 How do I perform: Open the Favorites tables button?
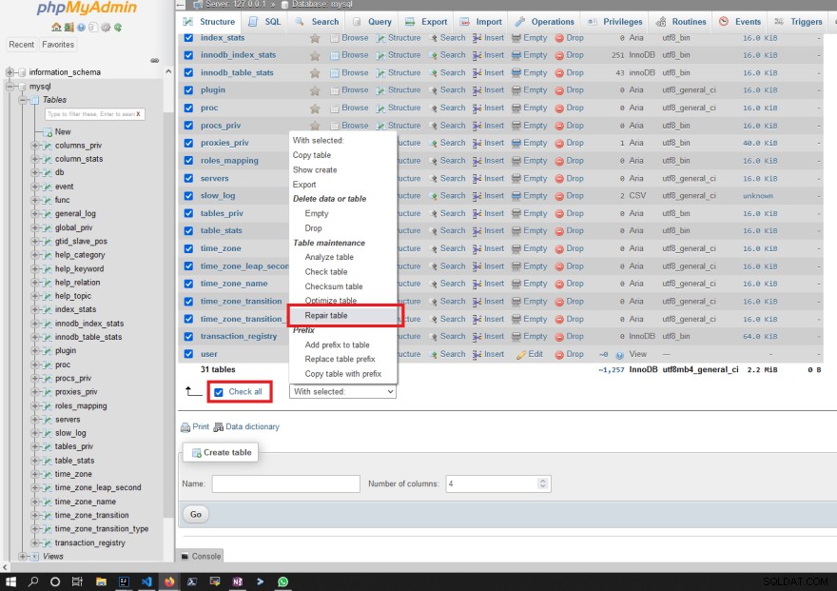click(x=58, y=45)
